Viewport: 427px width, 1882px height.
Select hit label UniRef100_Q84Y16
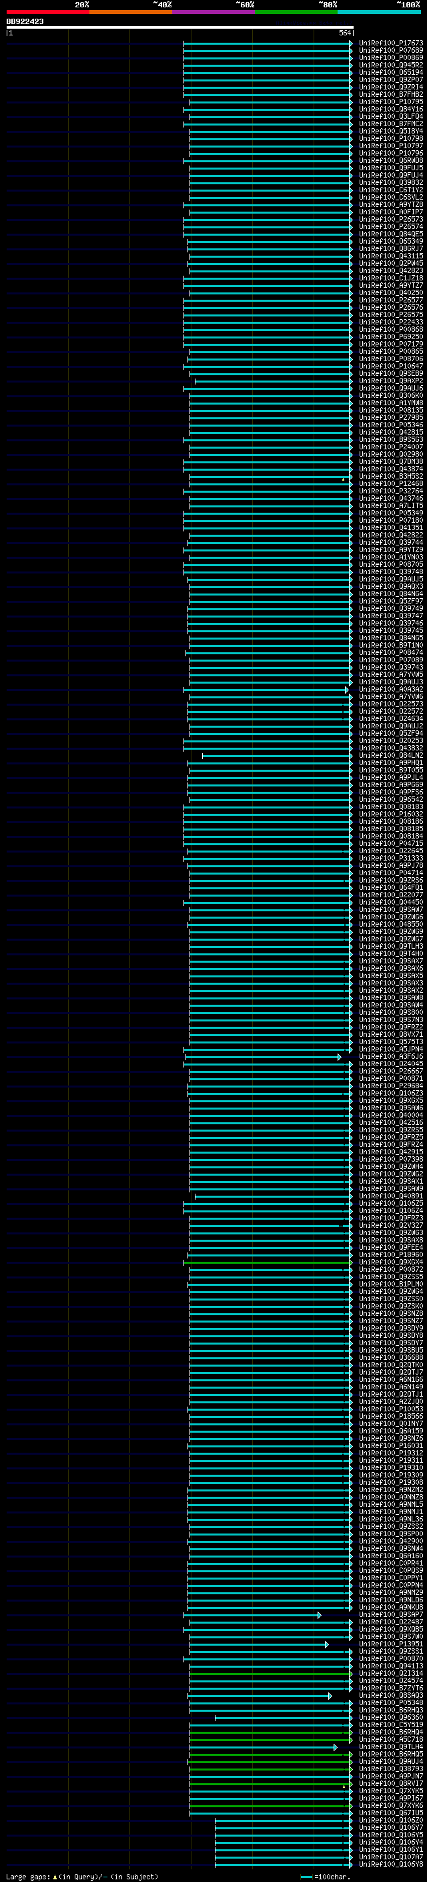(391, 109)
